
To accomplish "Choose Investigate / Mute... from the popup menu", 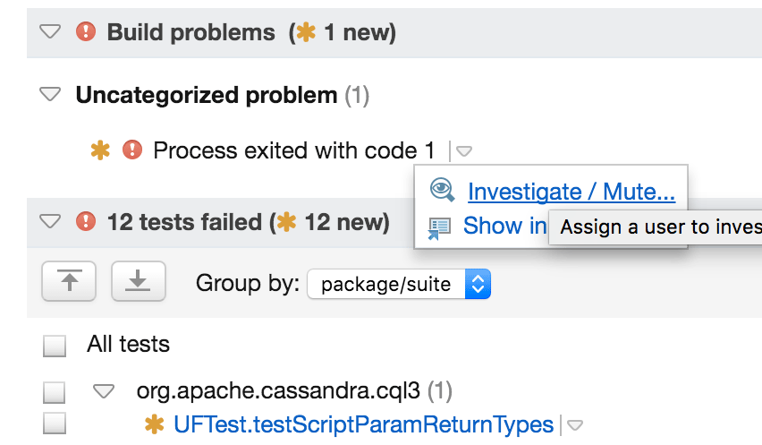I will point(571,192).
